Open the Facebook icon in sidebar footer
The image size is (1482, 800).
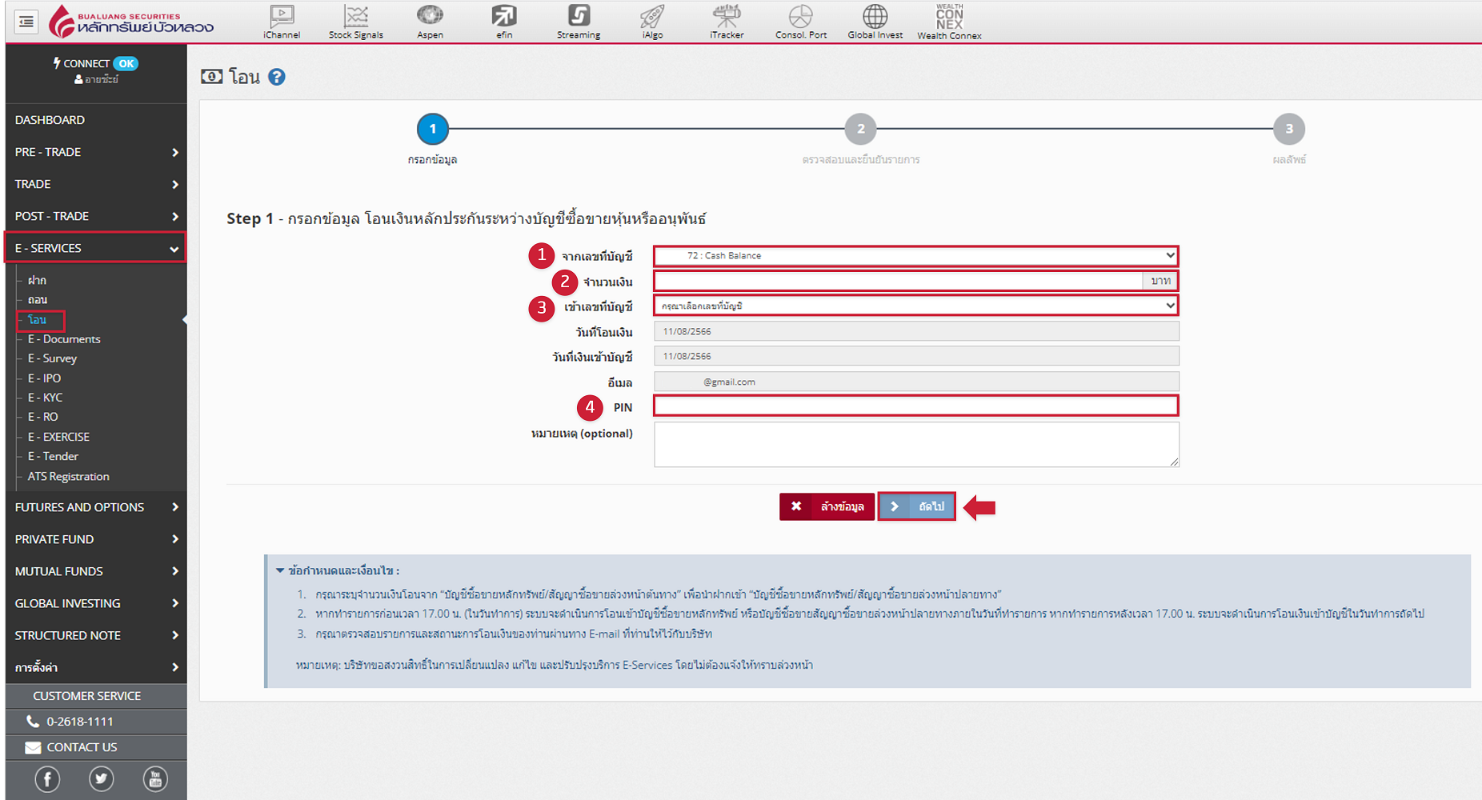click(47, 778)
